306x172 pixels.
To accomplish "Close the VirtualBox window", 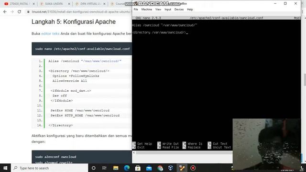I will tap(295, 3).
